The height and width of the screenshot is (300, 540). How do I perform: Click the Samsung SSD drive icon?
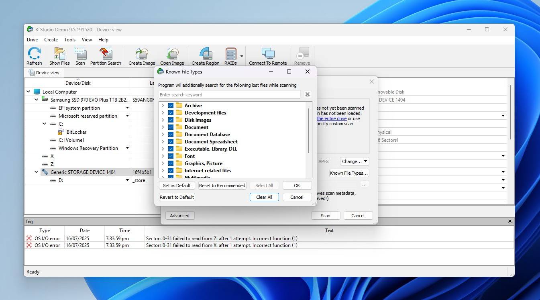point(45,100)
